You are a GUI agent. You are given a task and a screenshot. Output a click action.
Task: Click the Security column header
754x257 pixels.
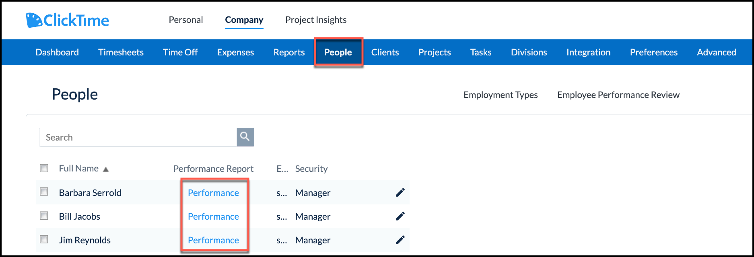pos(311,169)
